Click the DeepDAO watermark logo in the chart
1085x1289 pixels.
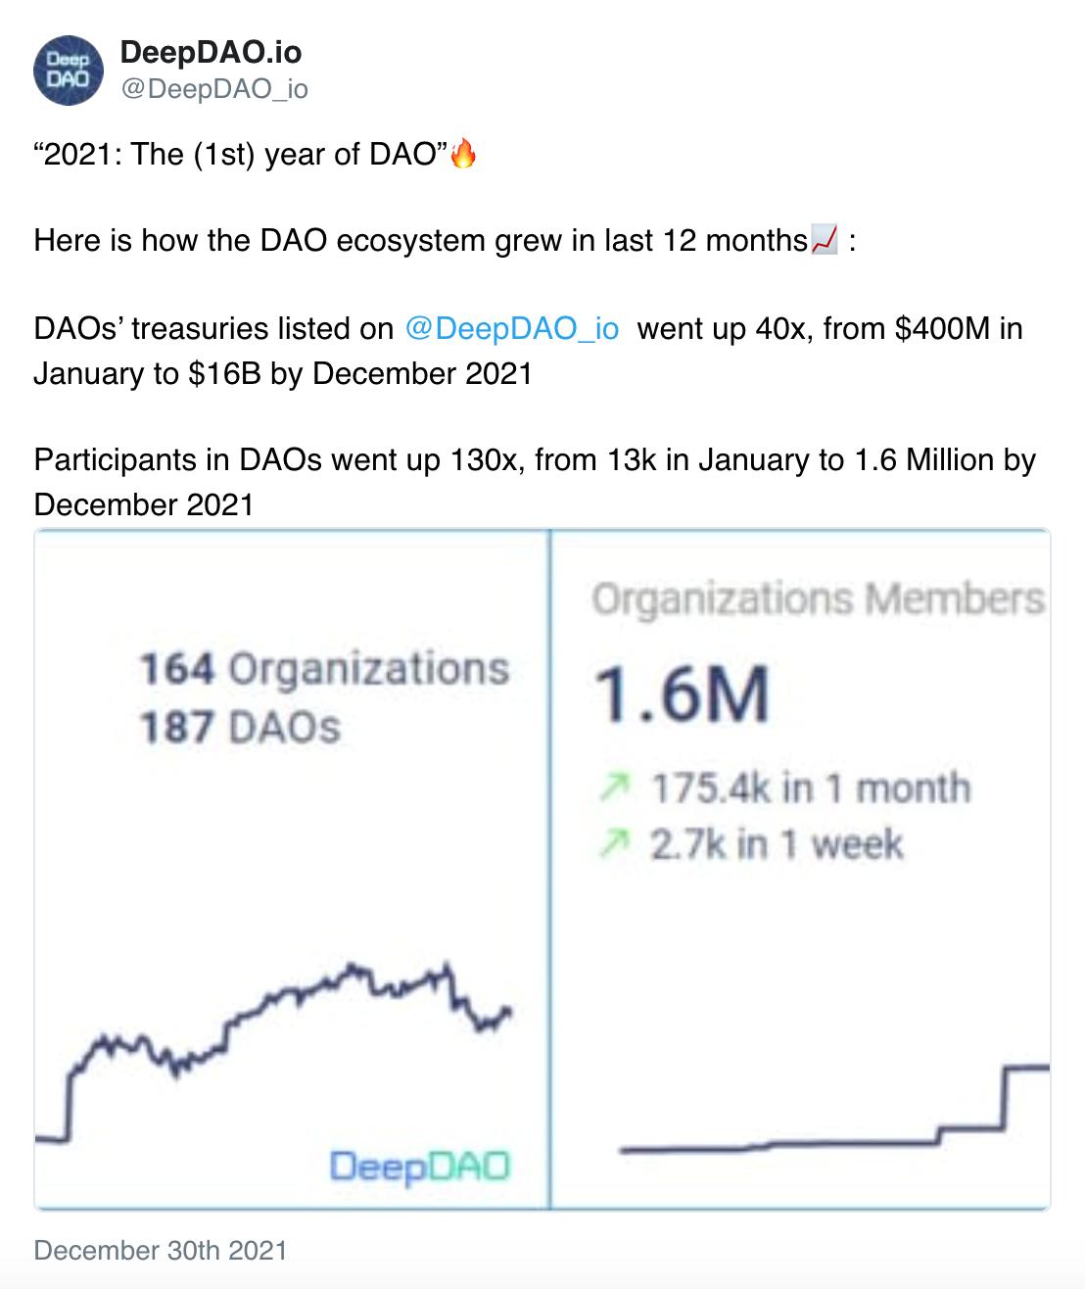(x=420, y=1167)
